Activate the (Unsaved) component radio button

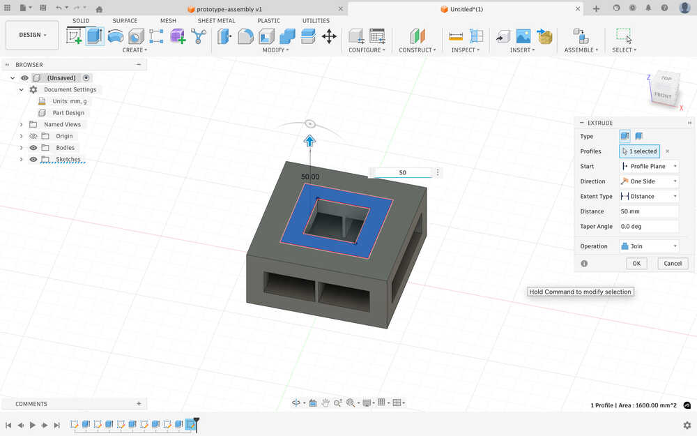pos(86,78)
